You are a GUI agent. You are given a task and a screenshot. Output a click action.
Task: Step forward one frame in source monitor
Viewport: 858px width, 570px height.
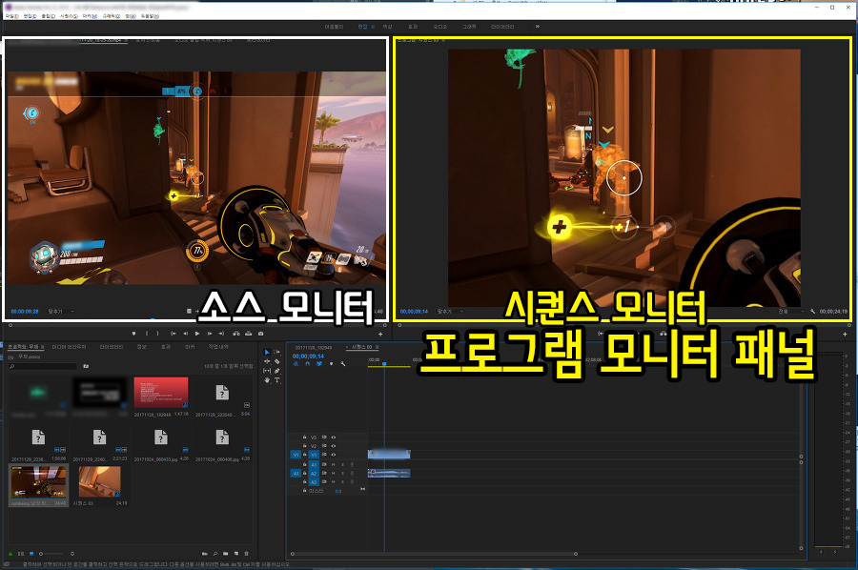(x=210, y=334)
